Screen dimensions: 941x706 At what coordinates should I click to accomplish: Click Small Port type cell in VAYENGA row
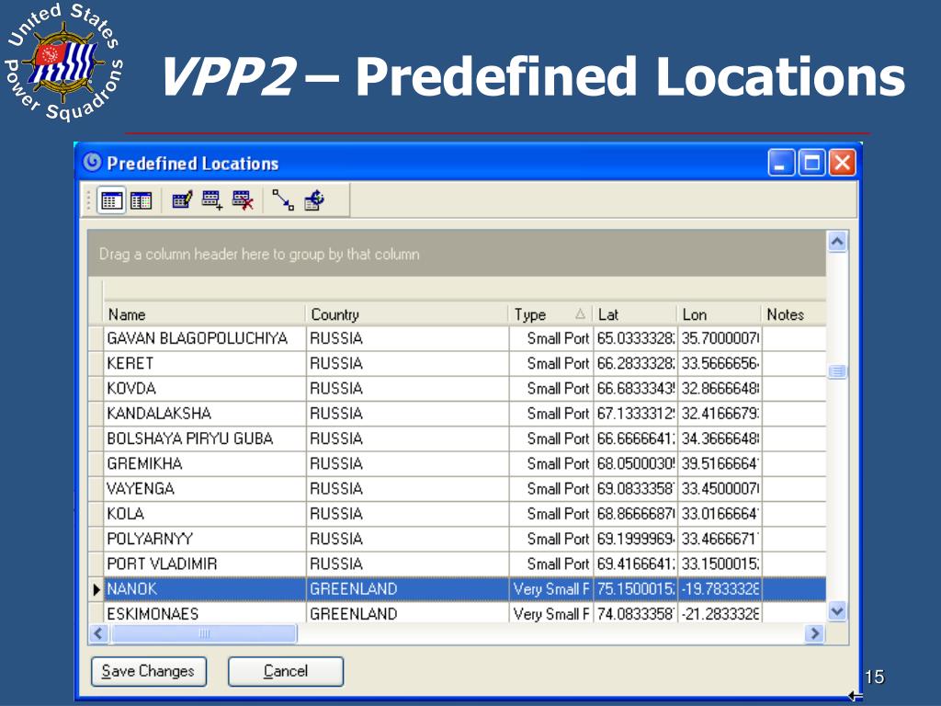click(551, 489)
